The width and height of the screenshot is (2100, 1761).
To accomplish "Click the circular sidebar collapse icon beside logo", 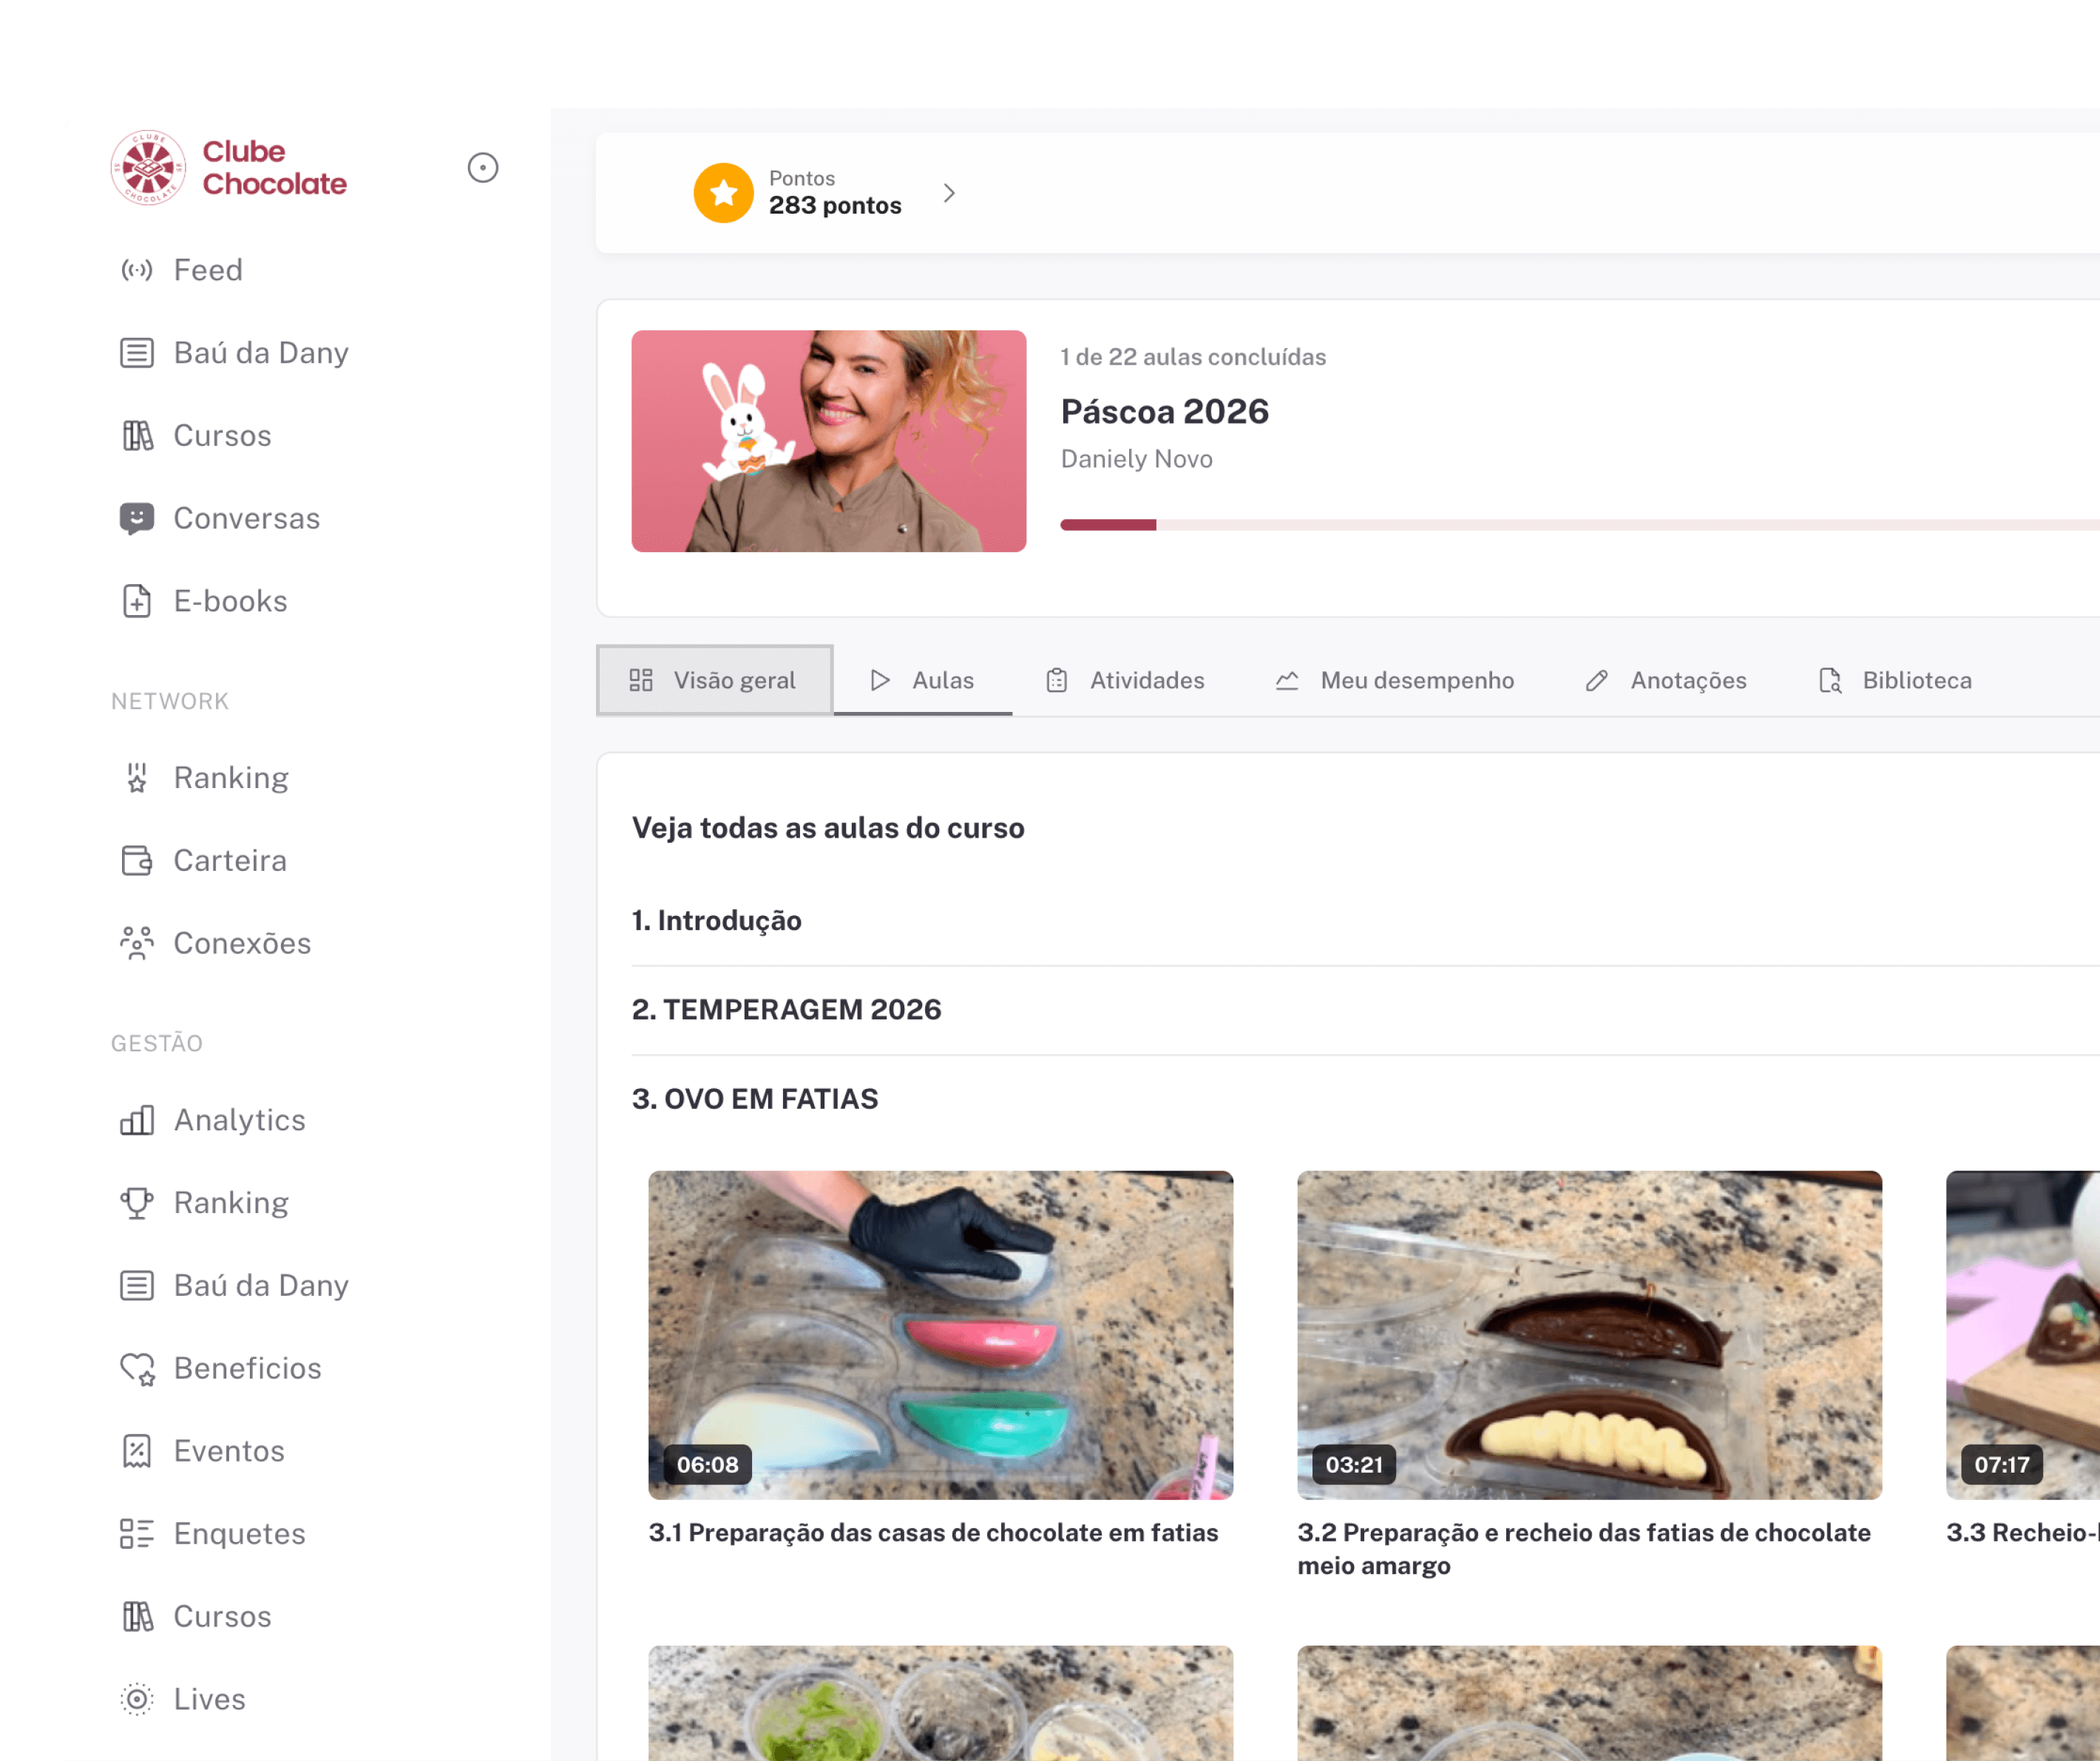I will click(483, 168).
